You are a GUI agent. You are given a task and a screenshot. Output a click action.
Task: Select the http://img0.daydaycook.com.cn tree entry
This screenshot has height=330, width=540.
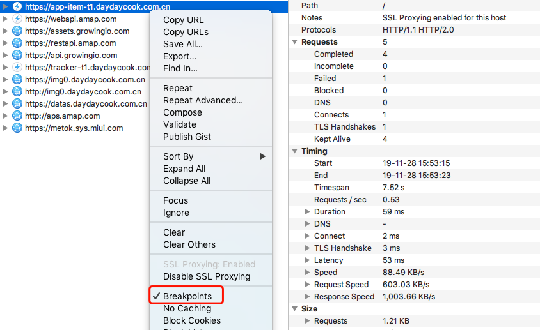click(83, 91)
